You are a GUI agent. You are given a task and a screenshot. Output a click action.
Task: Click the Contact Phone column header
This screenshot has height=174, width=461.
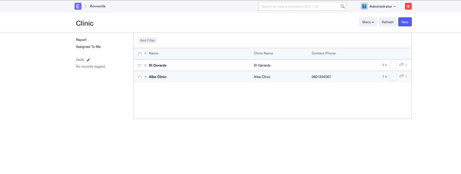[x=323, y=53]
